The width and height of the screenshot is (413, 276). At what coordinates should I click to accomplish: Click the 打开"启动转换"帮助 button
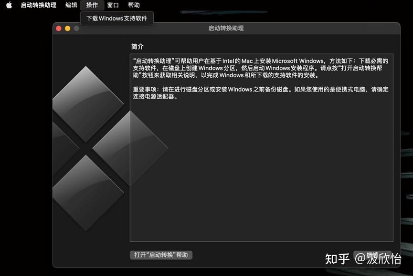pos(161,255)
